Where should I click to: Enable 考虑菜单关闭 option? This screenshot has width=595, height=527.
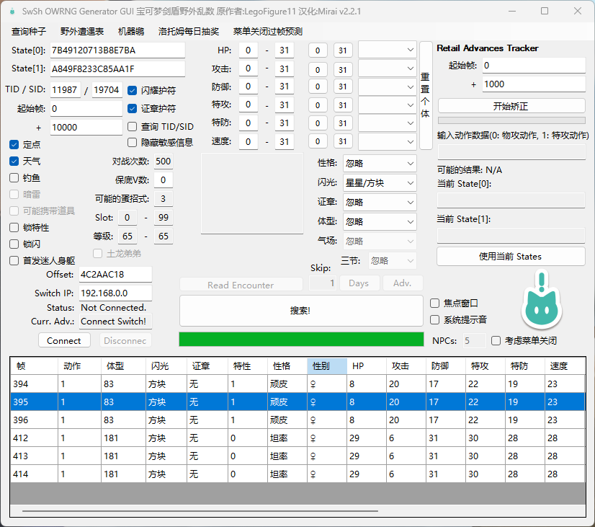496,340
